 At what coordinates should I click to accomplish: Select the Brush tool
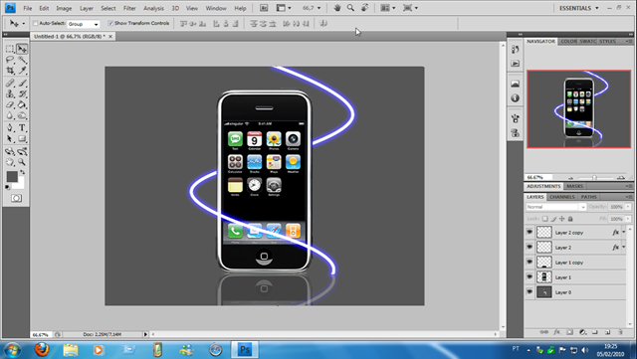22,84
